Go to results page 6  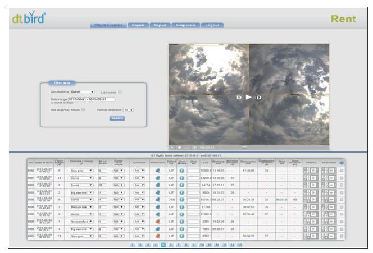[171, 245]
